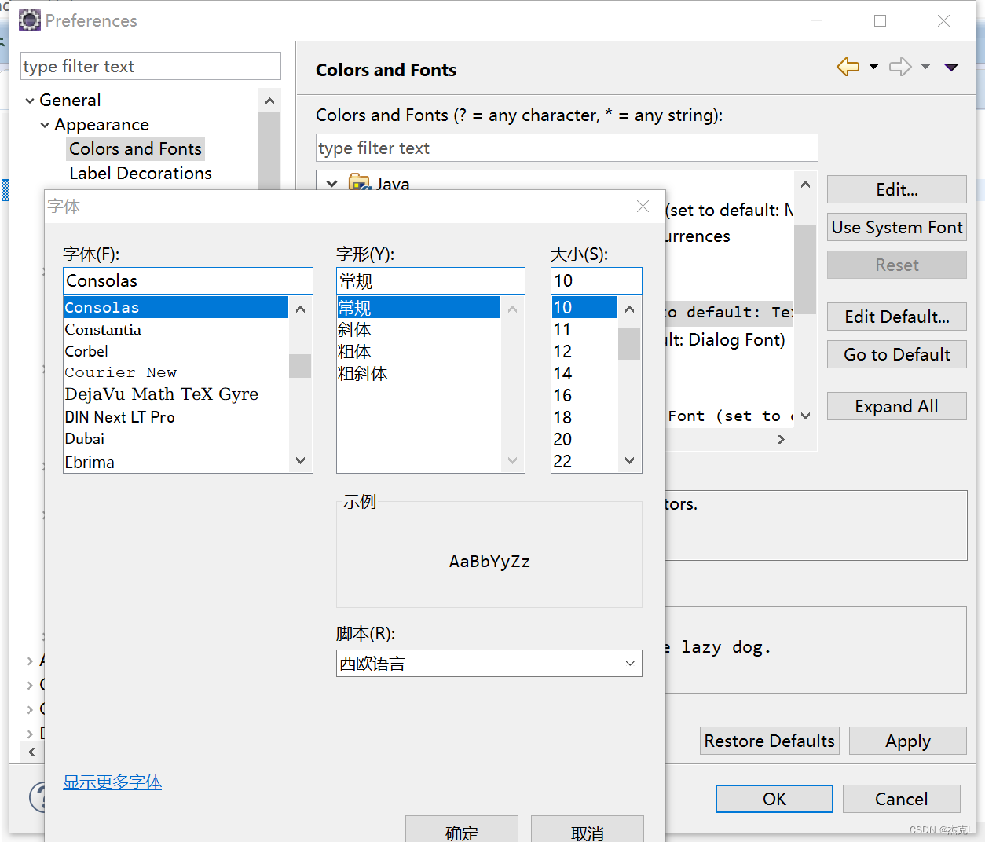Image resolution: width=985 pixels, height=842 pixels.
Task: Click font list scroll up arrow
Action: pyautogui.click(x=300, y=309)
